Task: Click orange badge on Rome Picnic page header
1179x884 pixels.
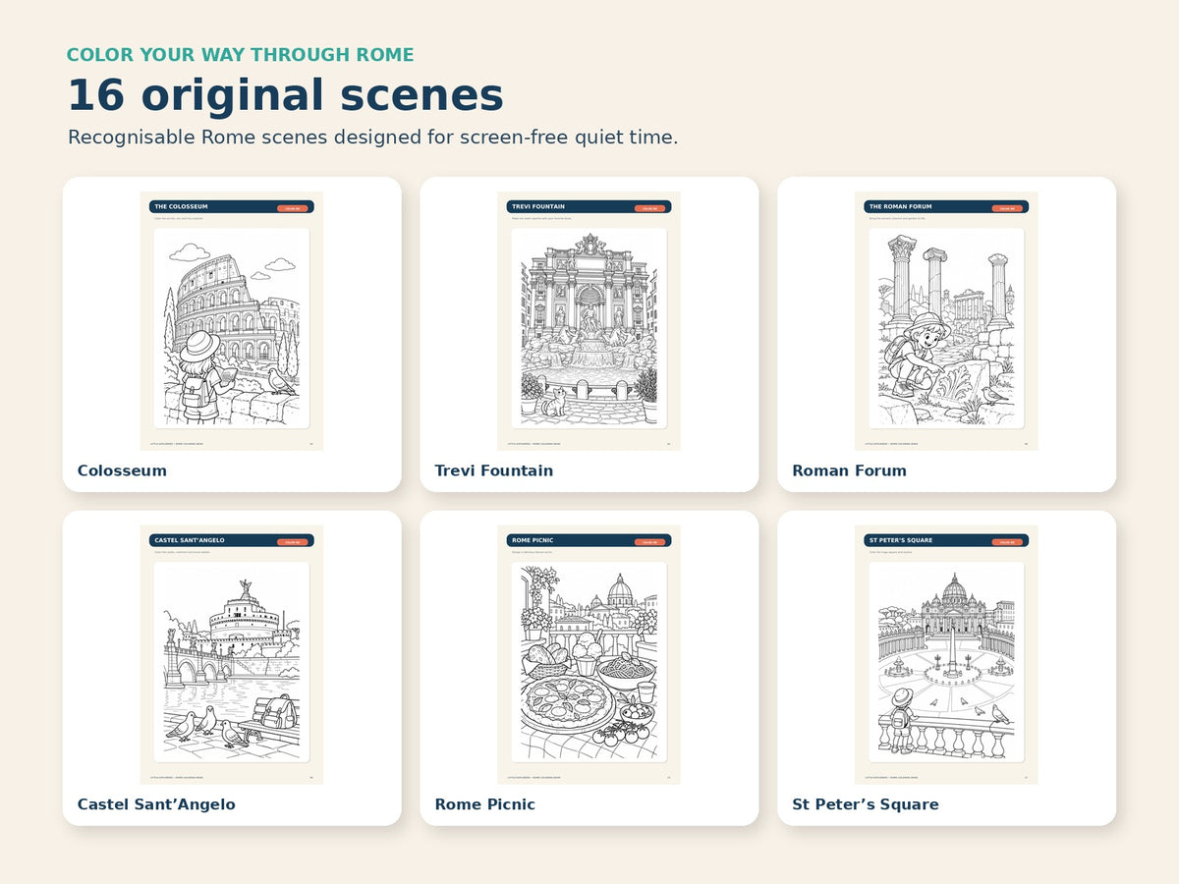Action: coord(650,542)
